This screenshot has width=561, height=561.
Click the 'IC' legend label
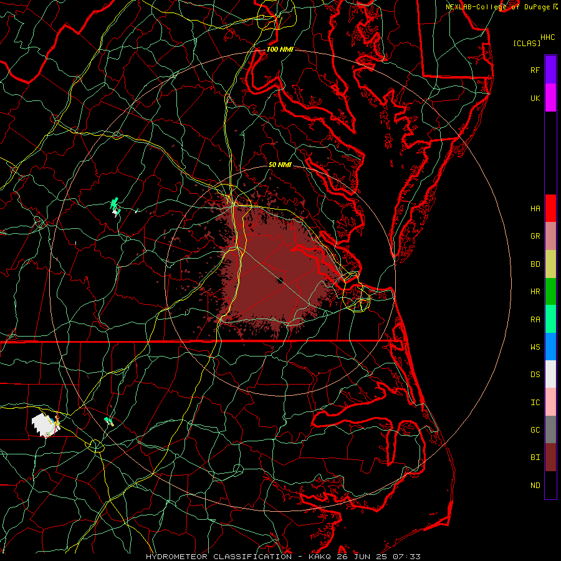coord(535,403)
